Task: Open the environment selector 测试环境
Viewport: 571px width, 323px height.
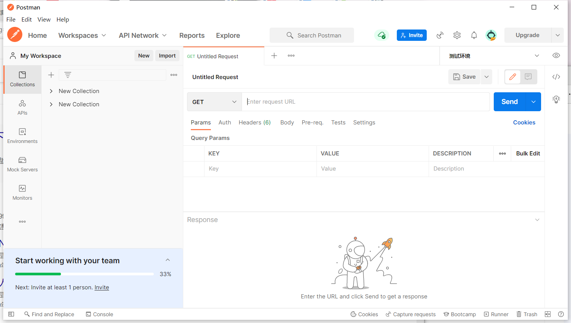Action: click(494, 56)
